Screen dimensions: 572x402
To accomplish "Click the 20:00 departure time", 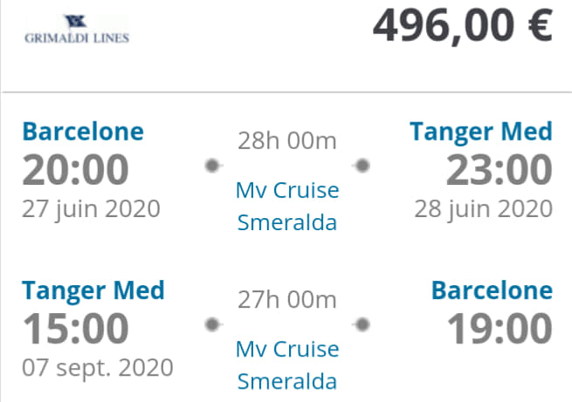I will pyautogui.click(x=75, y=170).
